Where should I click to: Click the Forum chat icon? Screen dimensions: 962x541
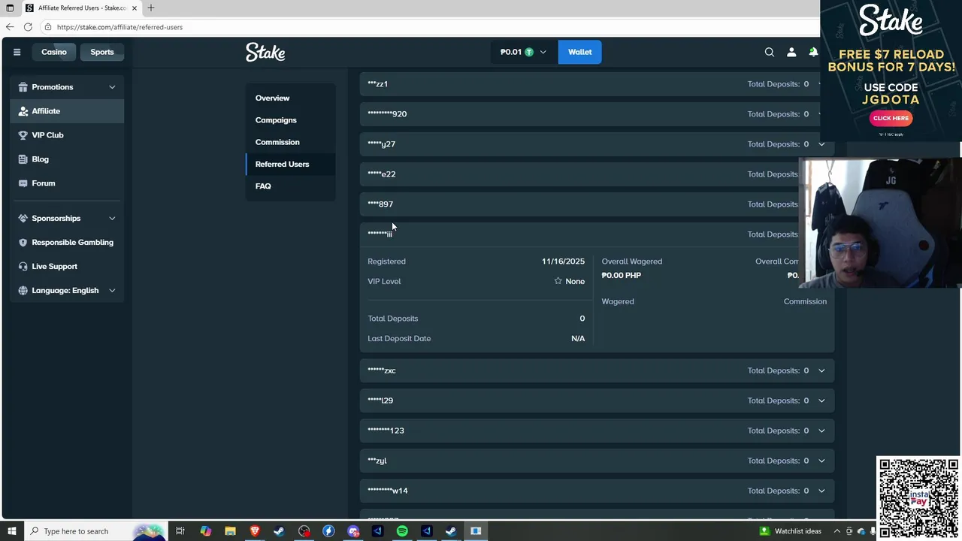click(23, 183)
